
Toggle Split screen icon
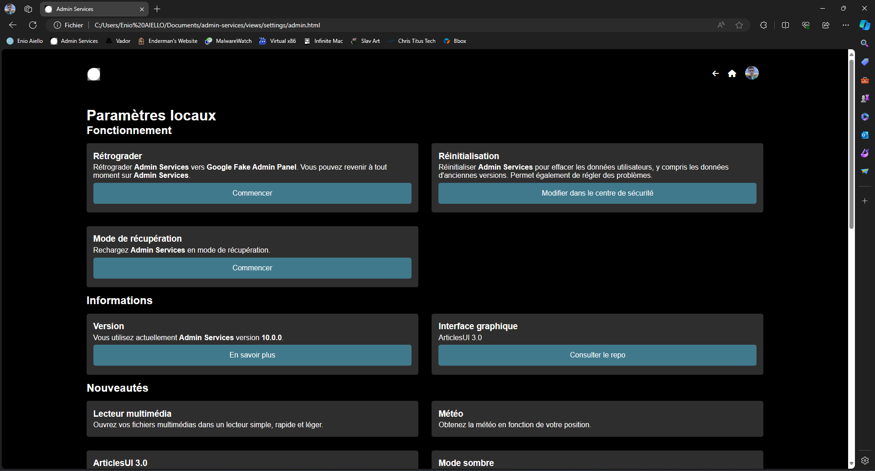pyautogui.click(x=785, y=25)
